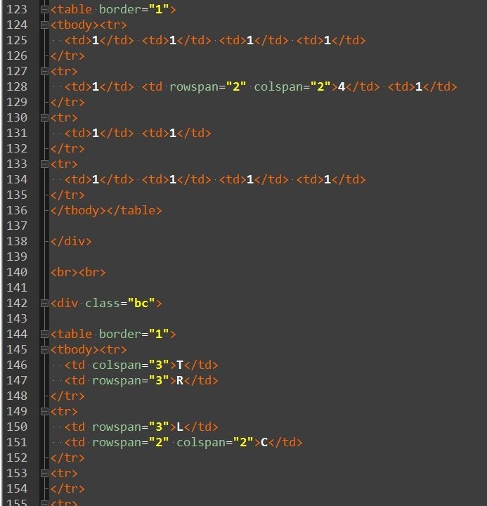Click the class="bc" attribute on line 142
487x506 pixels.
click(x=120, y=304)
